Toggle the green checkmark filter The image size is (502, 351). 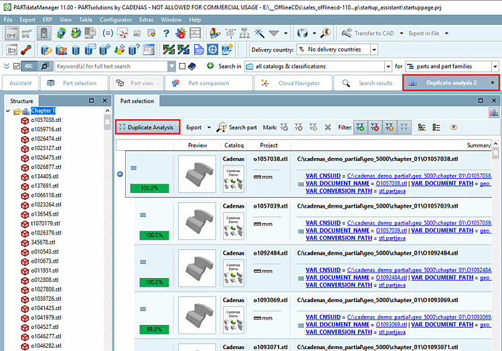[361, 127]
